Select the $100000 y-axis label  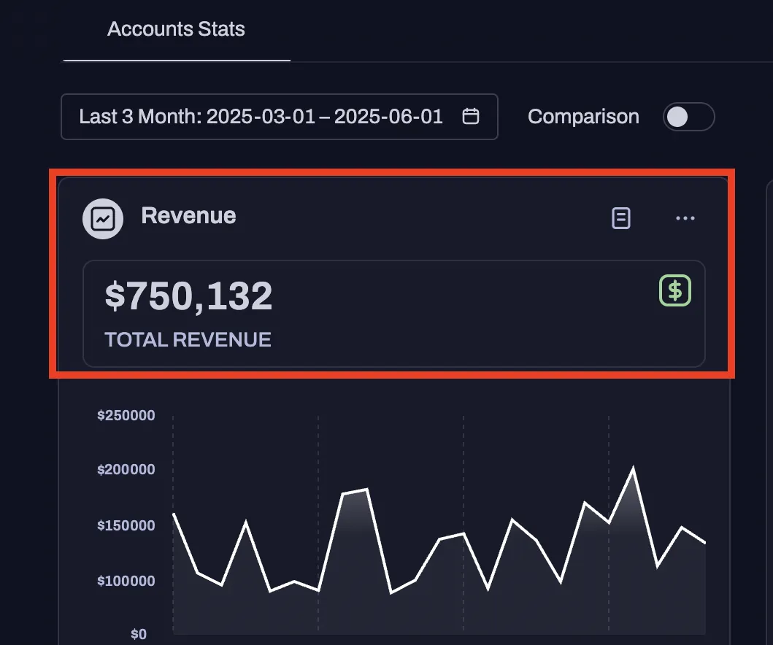click(126, 582)
